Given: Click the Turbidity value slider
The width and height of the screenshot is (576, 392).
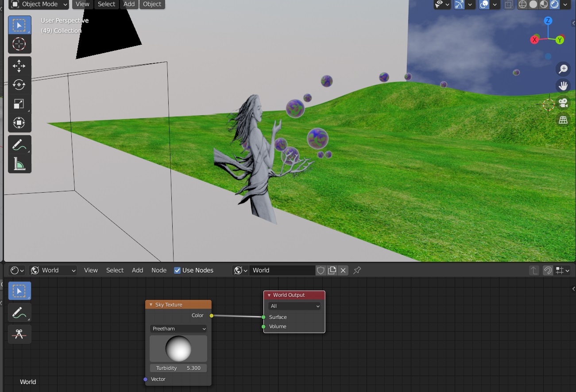Looking at the screenshot, I should click(178, 368).
